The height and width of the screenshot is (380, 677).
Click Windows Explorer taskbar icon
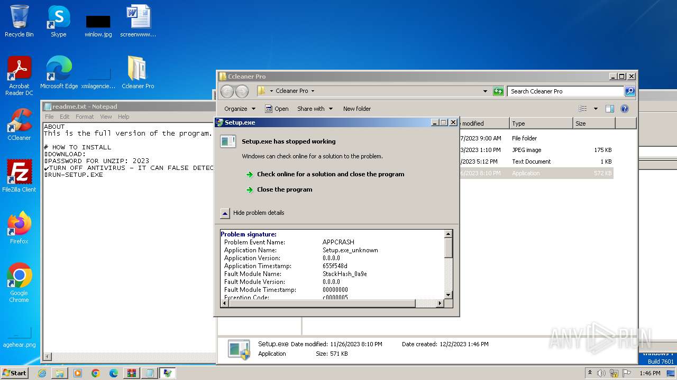pyautogui.click(x=60, y=373)
